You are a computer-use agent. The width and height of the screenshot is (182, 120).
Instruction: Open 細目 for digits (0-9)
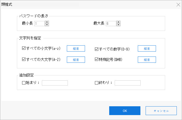click(147, 48)
